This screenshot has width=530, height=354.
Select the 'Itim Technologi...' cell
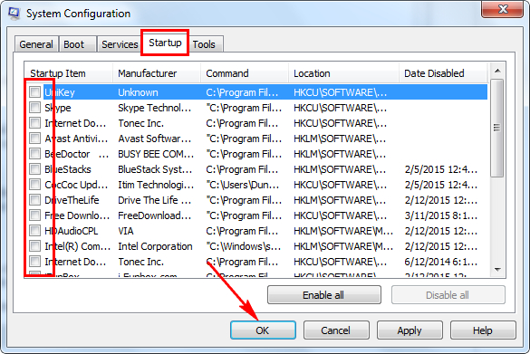coord(156,185)
